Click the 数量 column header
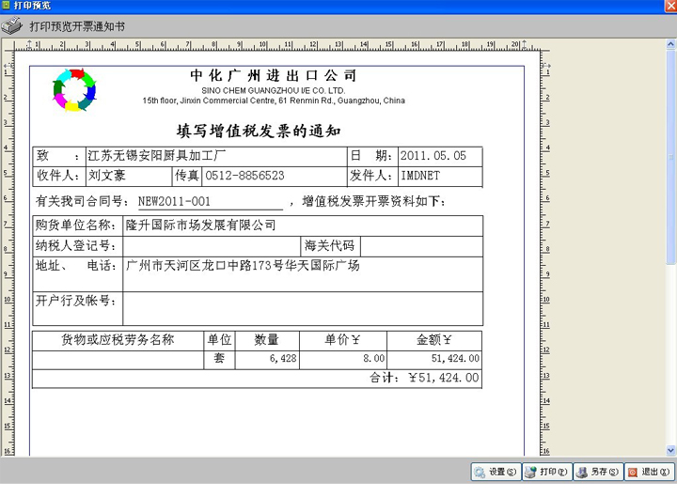Screen dimensions: 677x497 (x=266, y=340)
